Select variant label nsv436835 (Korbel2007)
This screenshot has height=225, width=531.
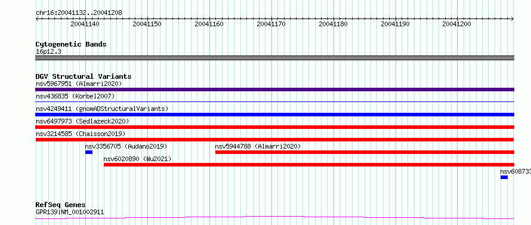click(x=75, y=96)
